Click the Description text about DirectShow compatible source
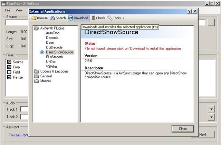 pos(136,75)
